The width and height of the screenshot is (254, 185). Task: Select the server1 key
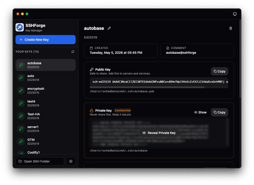[45, 129]
